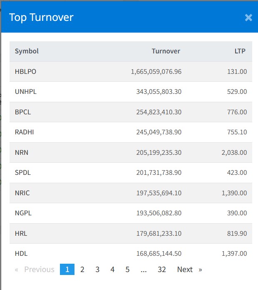Choose the NRN symbol row
This screenshot has width=258, height=290.
coord(22,153)
